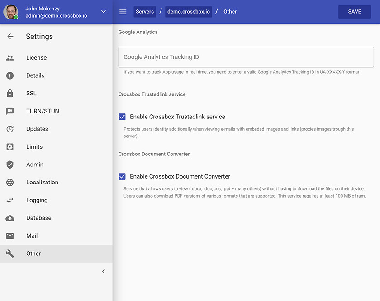Screen dimensions: 380x301
Task: Open the License settings page
Action: [x=56, y=58]
